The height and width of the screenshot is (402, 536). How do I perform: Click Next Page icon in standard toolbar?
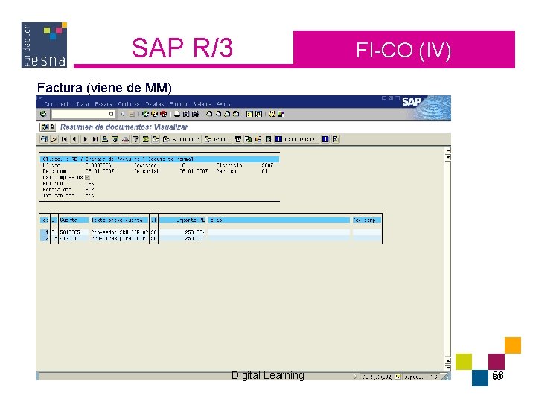226,114
